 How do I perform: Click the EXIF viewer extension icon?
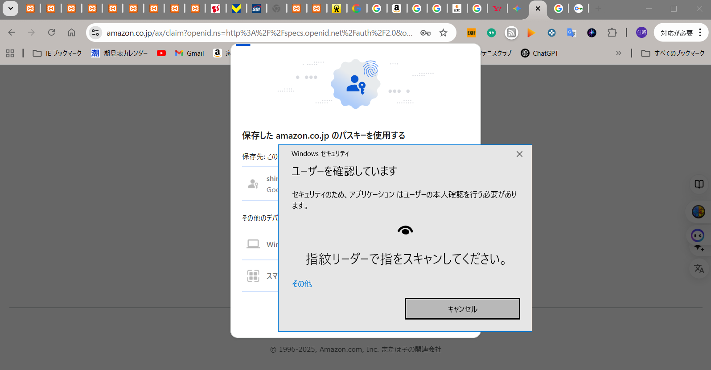[471, 33]
